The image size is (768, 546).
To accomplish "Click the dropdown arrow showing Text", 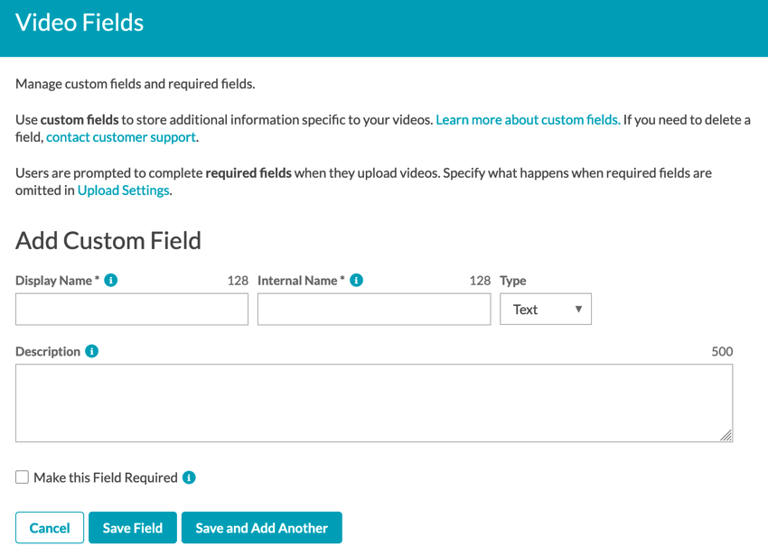I will 579,309.
